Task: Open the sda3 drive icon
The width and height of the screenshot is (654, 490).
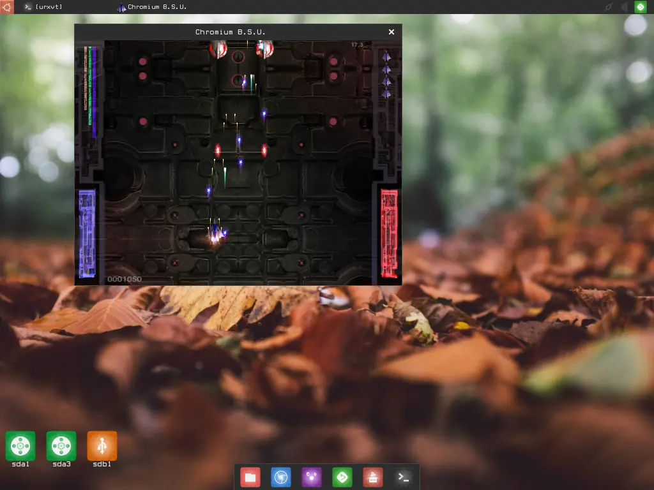Action: point(61,446)
